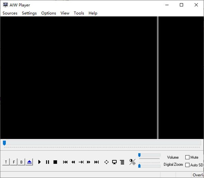Click the four-arrow pan/move icon

click(x=106, y=162)
